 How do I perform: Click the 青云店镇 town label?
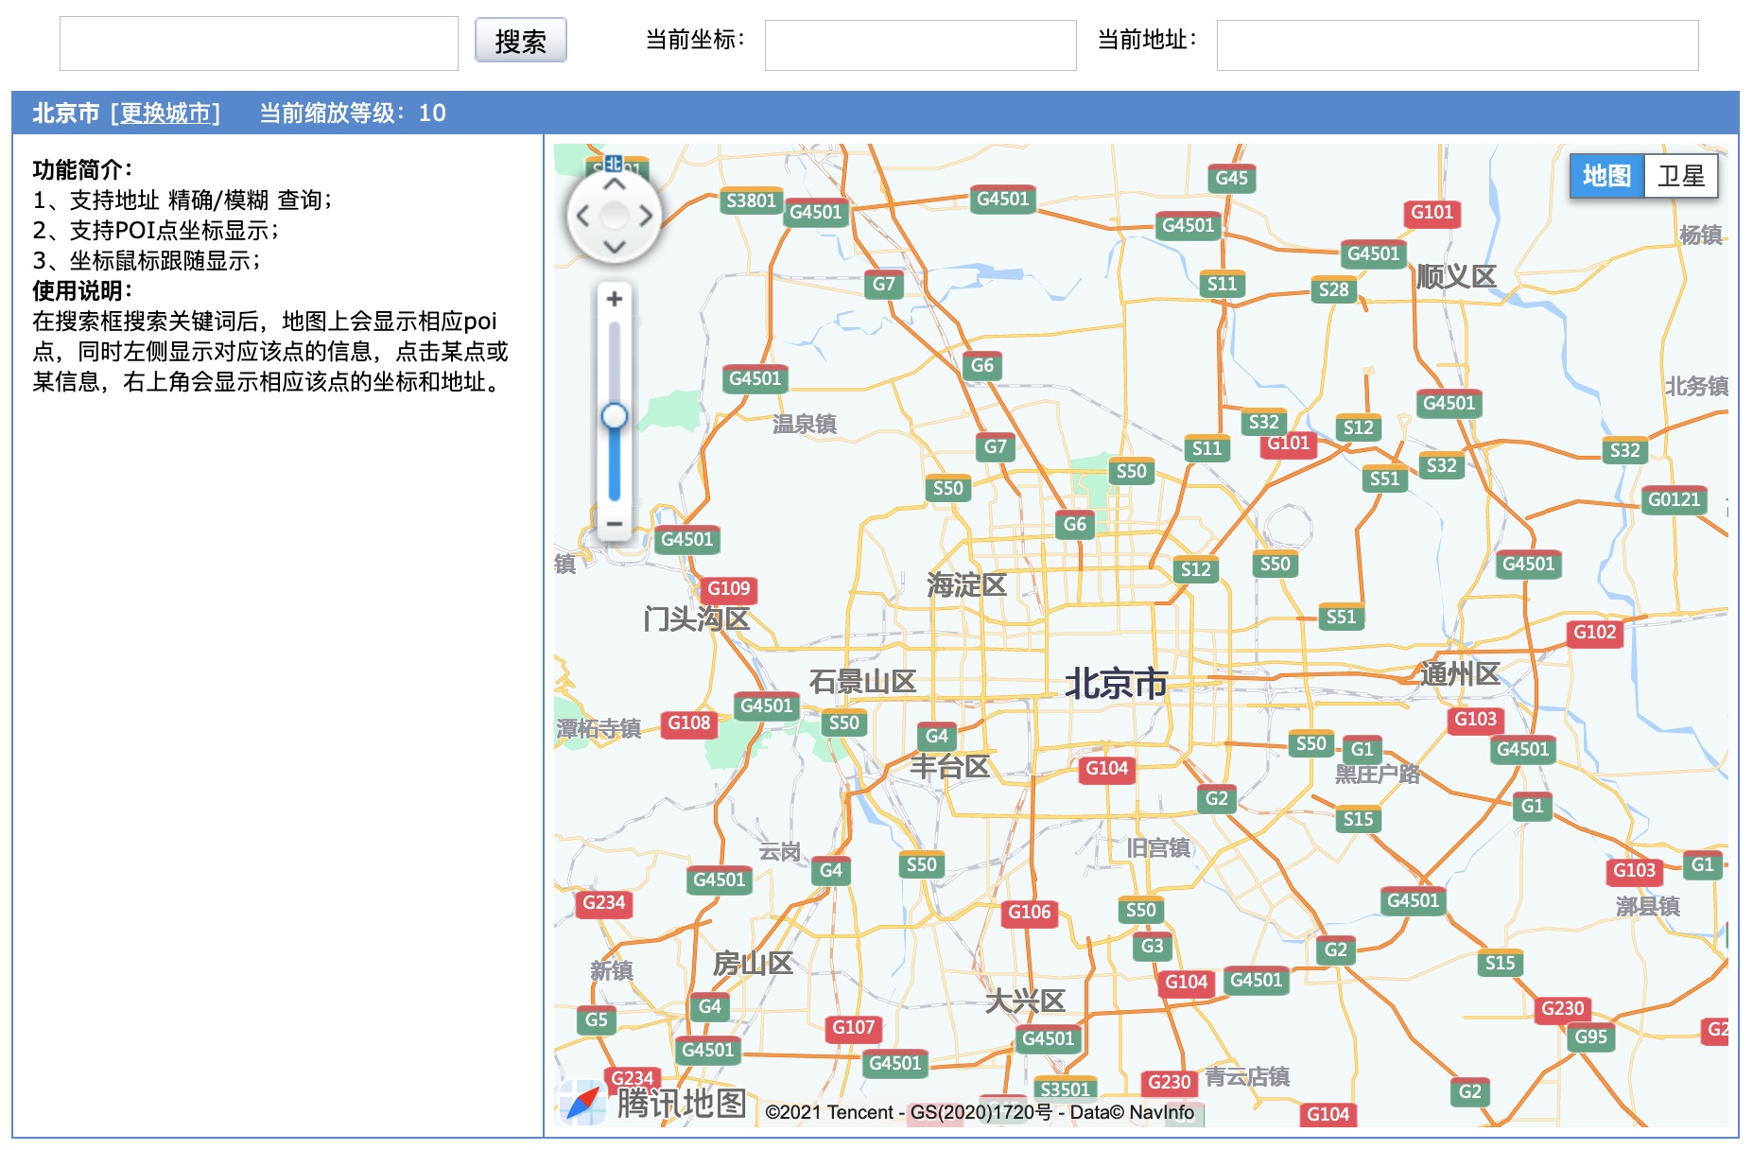click(1247, 1077)
